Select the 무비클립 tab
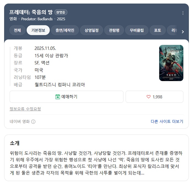Viewport: 193px width, 186px height. (x=137, y=30)
